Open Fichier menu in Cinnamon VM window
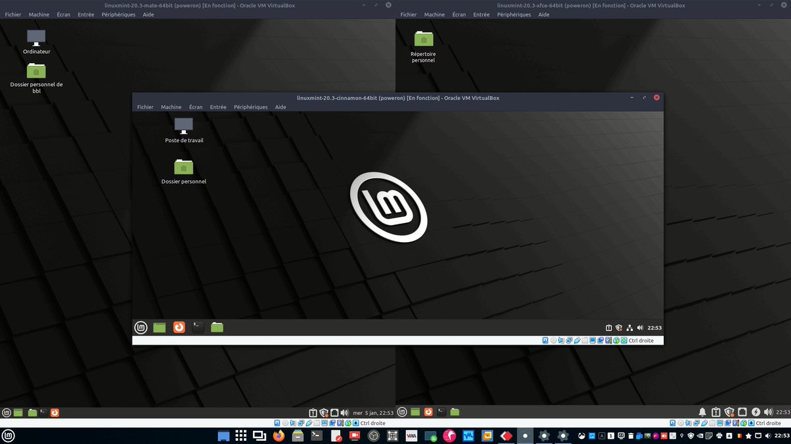Image resolution: width=791 pixels, height=444 pixels. (x=145, y=107)
